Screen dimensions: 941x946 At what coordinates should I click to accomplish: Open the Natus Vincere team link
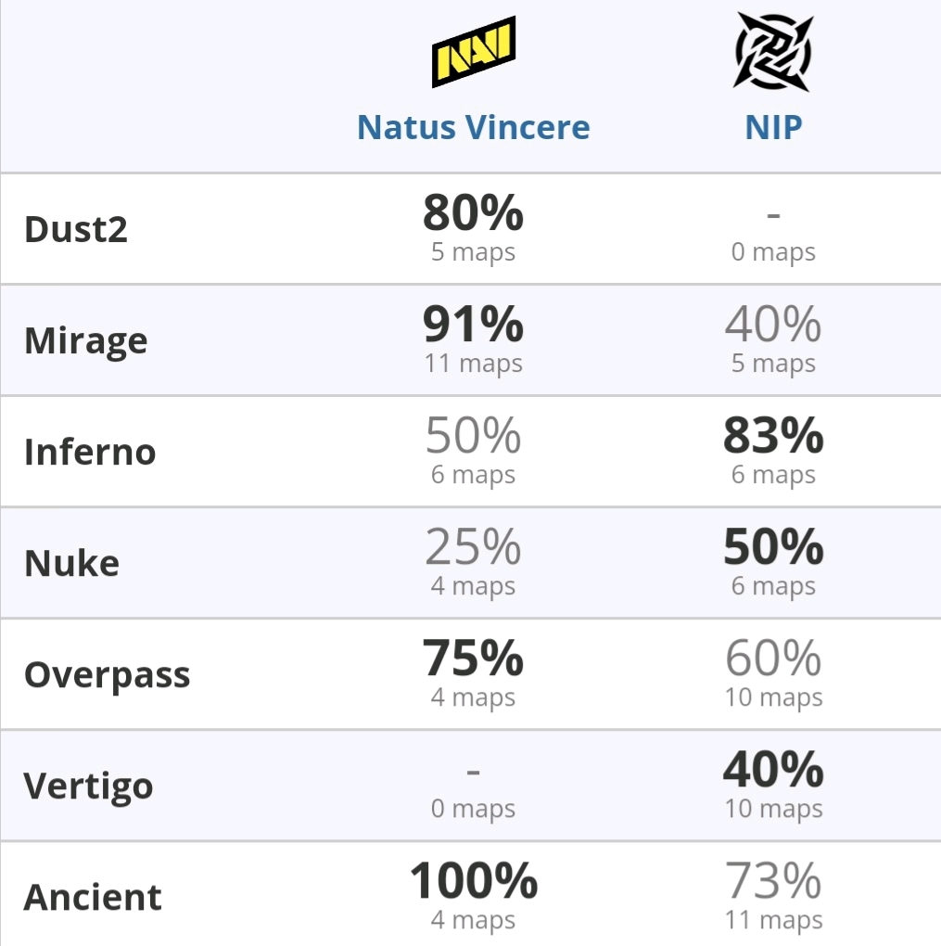pos(474,127)
